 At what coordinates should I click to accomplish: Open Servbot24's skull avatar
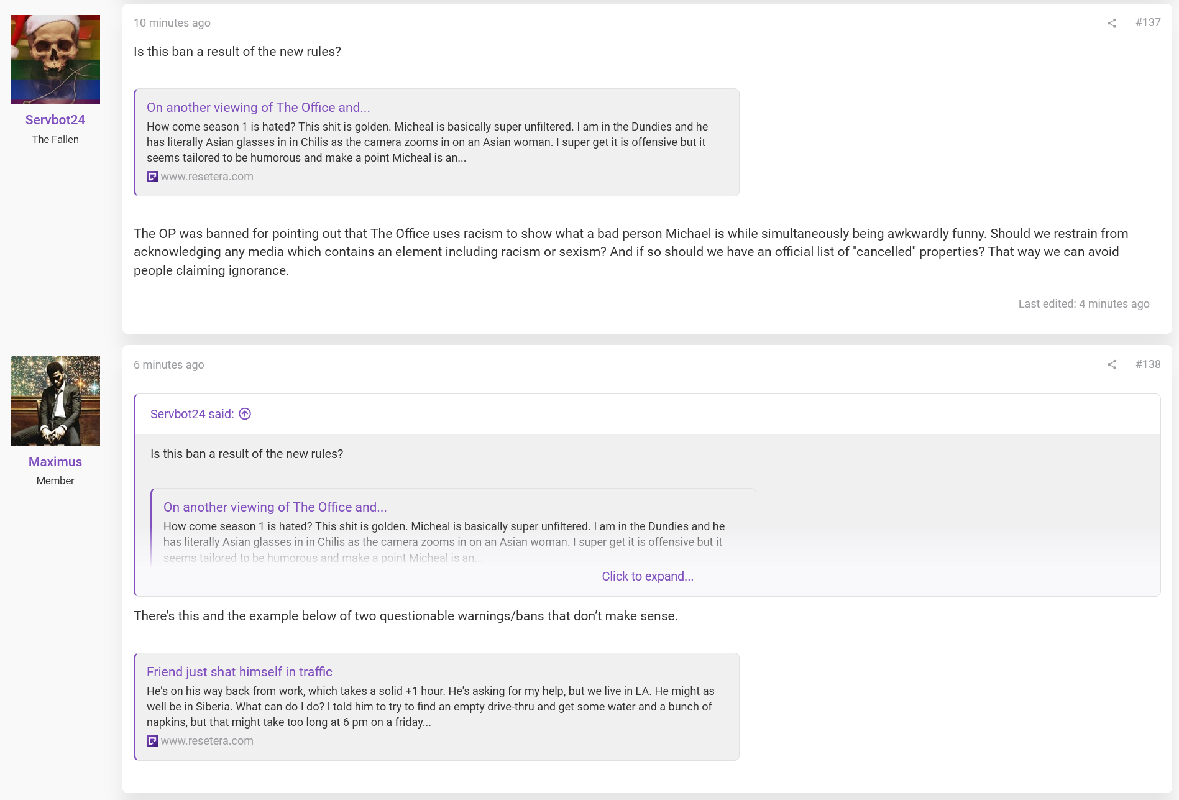pyautogui.click(x=55, y=60)
